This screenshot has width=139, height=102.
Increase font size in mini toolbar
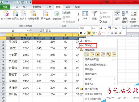[101, 28]
